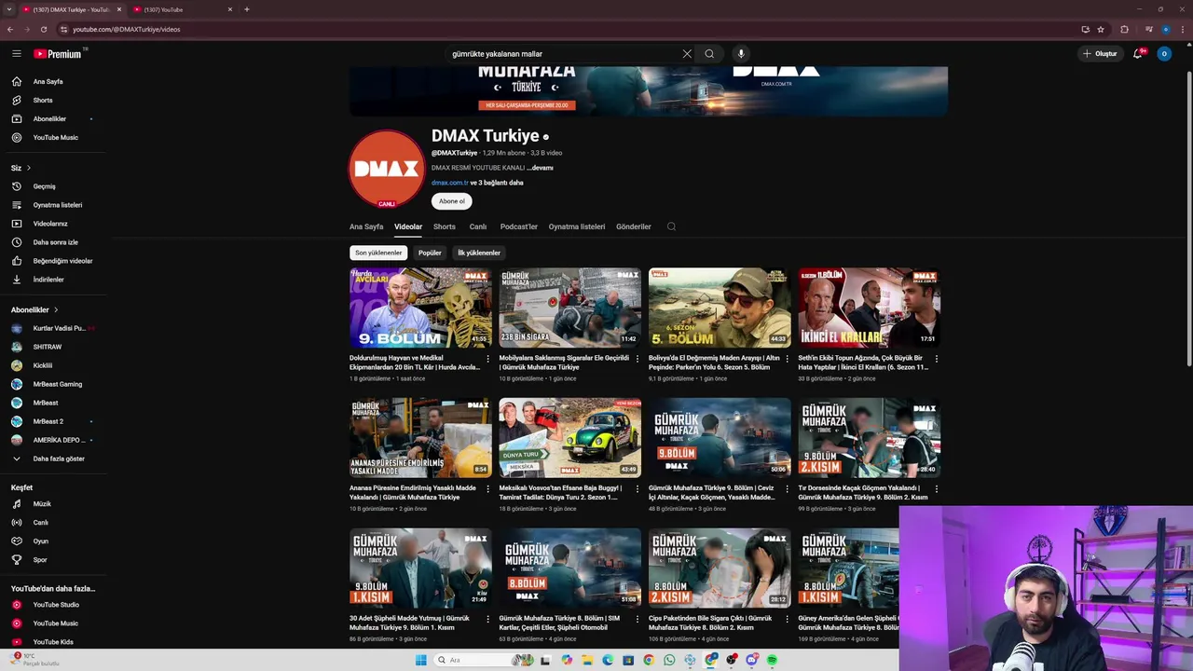This screenshot has height=671, width=1193.
Task: Open YouTube Studio in sidebar
Action: click(x=56, y=605)
